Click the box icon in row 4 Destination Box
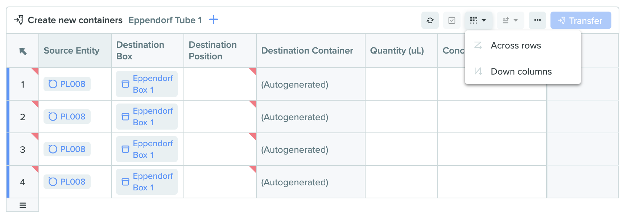Image resolution: width=623 pixels, height=215 pixels. 125,182
